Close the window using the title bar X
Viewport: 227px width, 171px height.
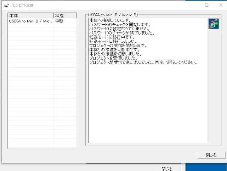click(221, 5)
